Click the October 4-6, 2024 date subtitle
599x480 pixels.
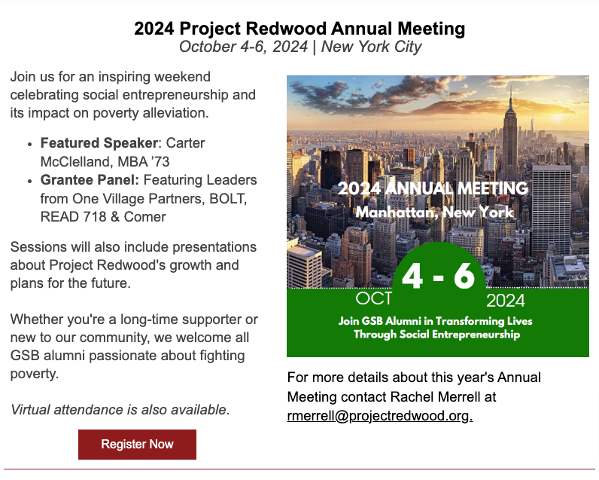coord(299,47)
